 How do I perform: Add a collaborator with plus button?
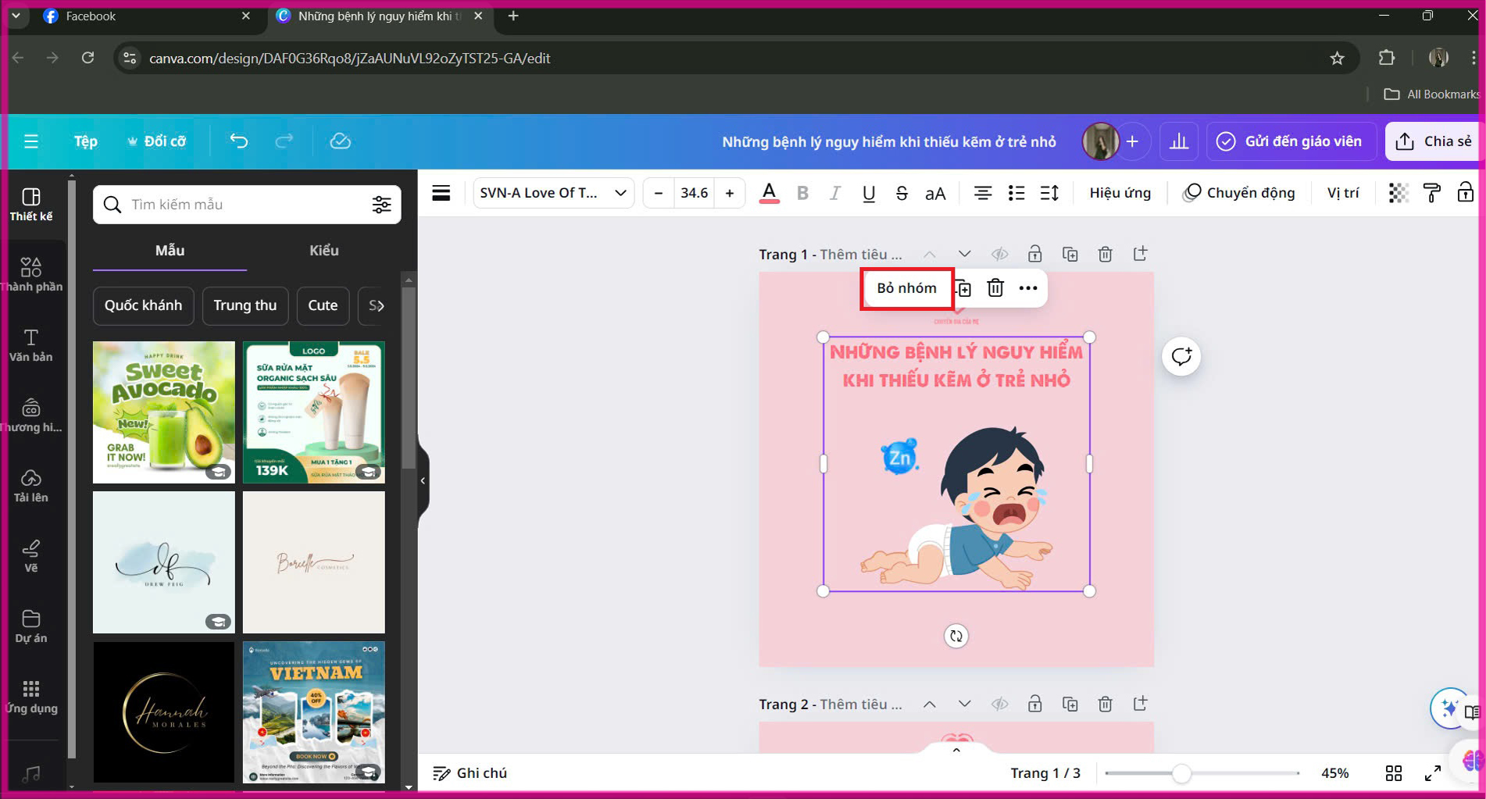pyautogui.click(x=1132, y=141)
